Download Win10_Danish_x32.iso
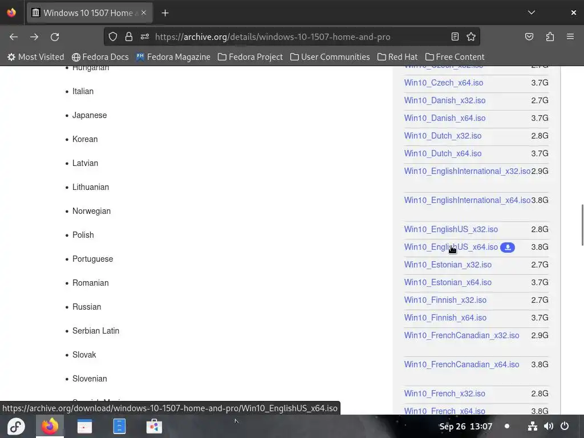The image size is (584, 438). [445, 100]
